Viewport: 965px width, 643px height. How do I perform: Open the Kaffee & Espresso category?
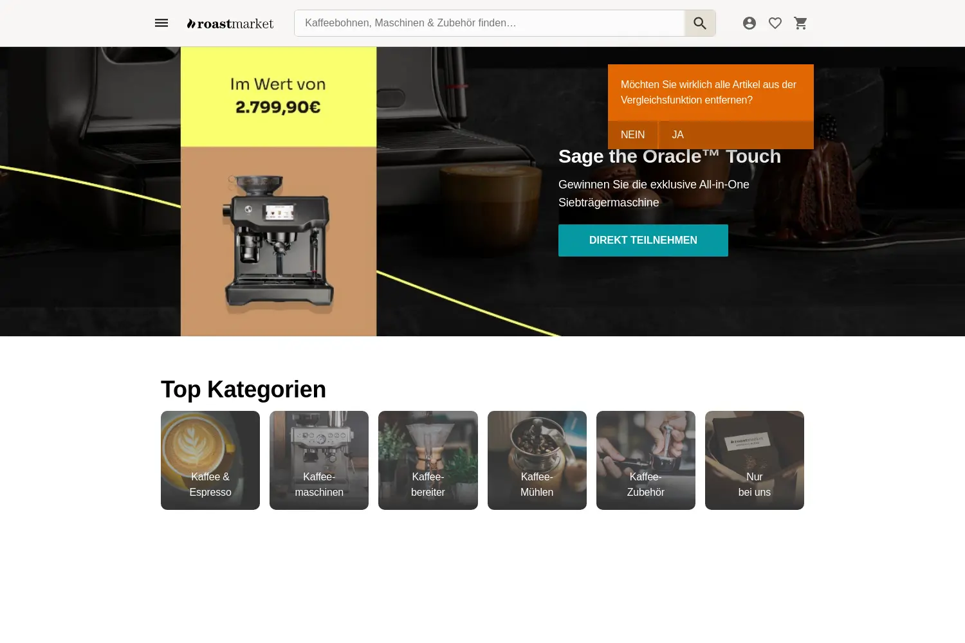click(x=210, y=460)
